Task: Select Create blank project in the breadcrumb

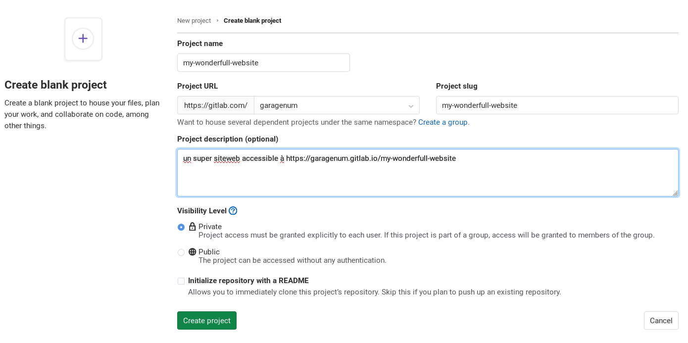Action: click(x=252, y=21)
